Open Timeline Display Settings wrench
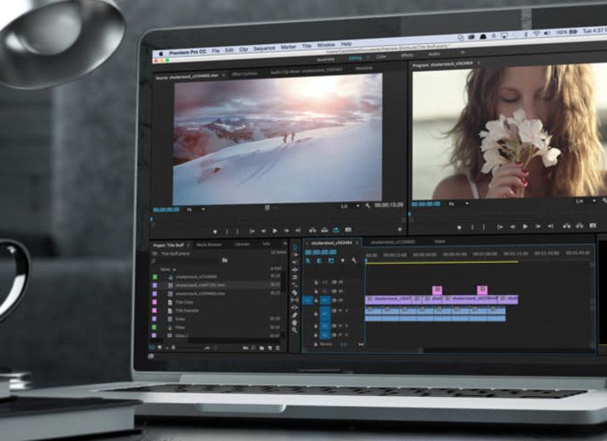Viewport: 607px width, 441px height. pos(354,260)
